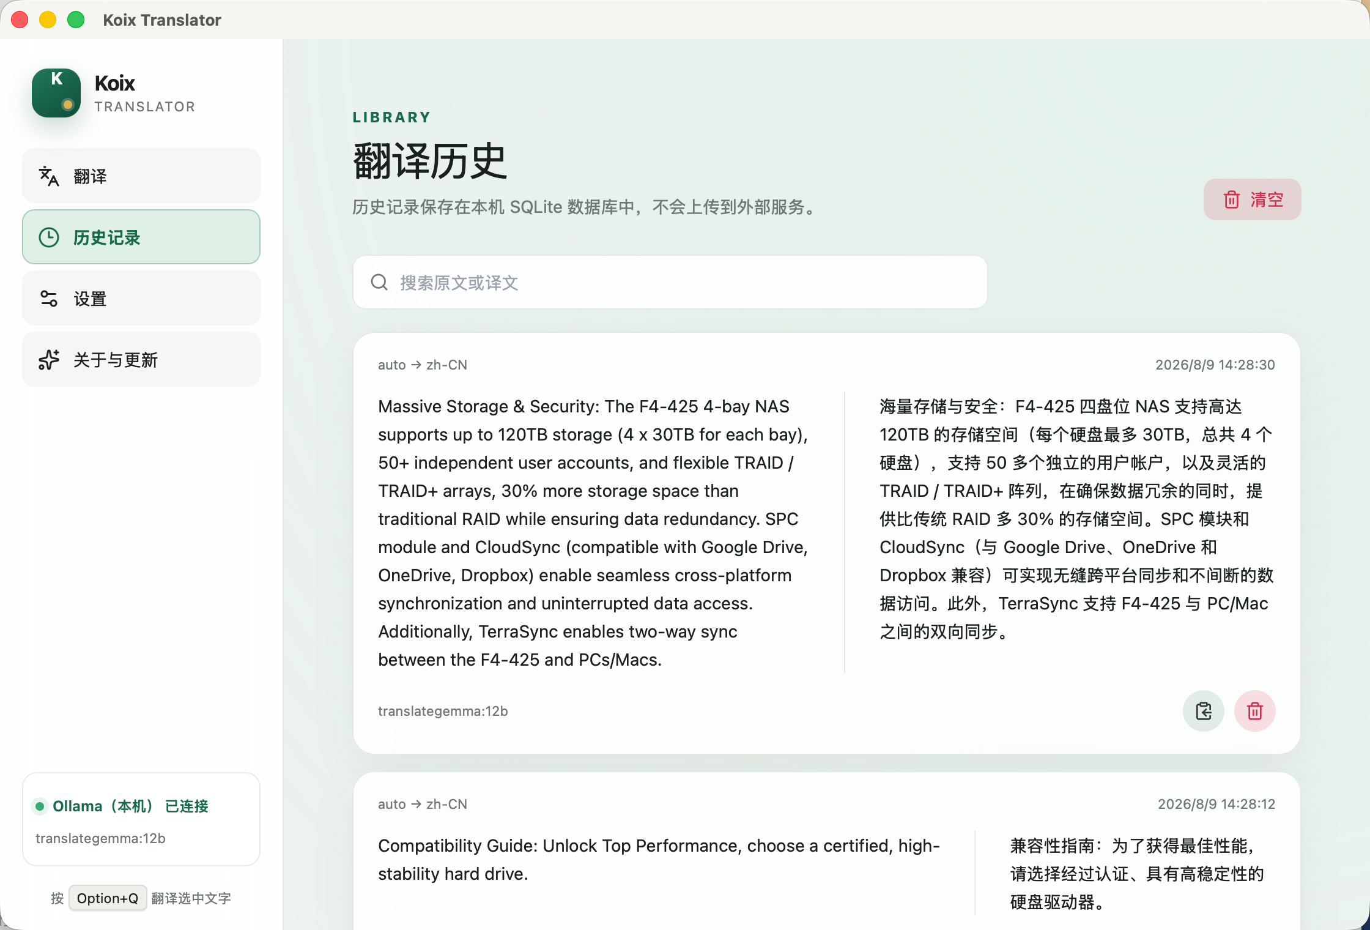Viewport: 1370px width, 930px height.
Task: Click the Compatibility Guide source text
Action: [659, 860]
